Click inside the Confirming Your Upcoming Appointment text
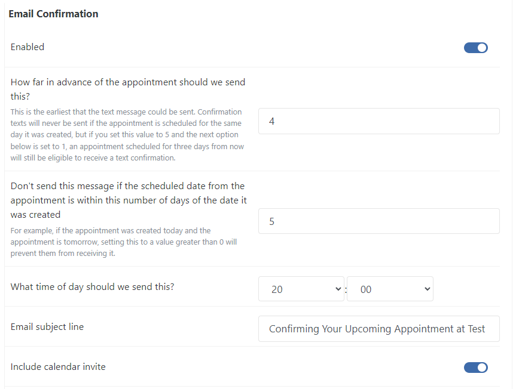 pyautogui.click(x=378, y=329)
